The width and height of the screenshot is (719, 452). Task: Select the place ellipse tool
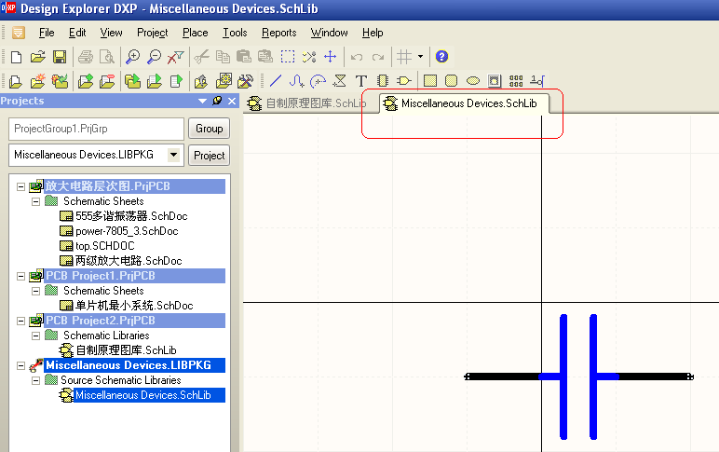(473, 81)
